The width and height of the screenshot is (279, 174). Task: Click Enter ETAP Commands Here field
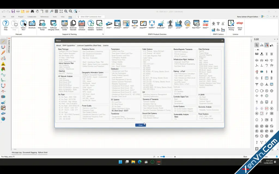(91, 17)
